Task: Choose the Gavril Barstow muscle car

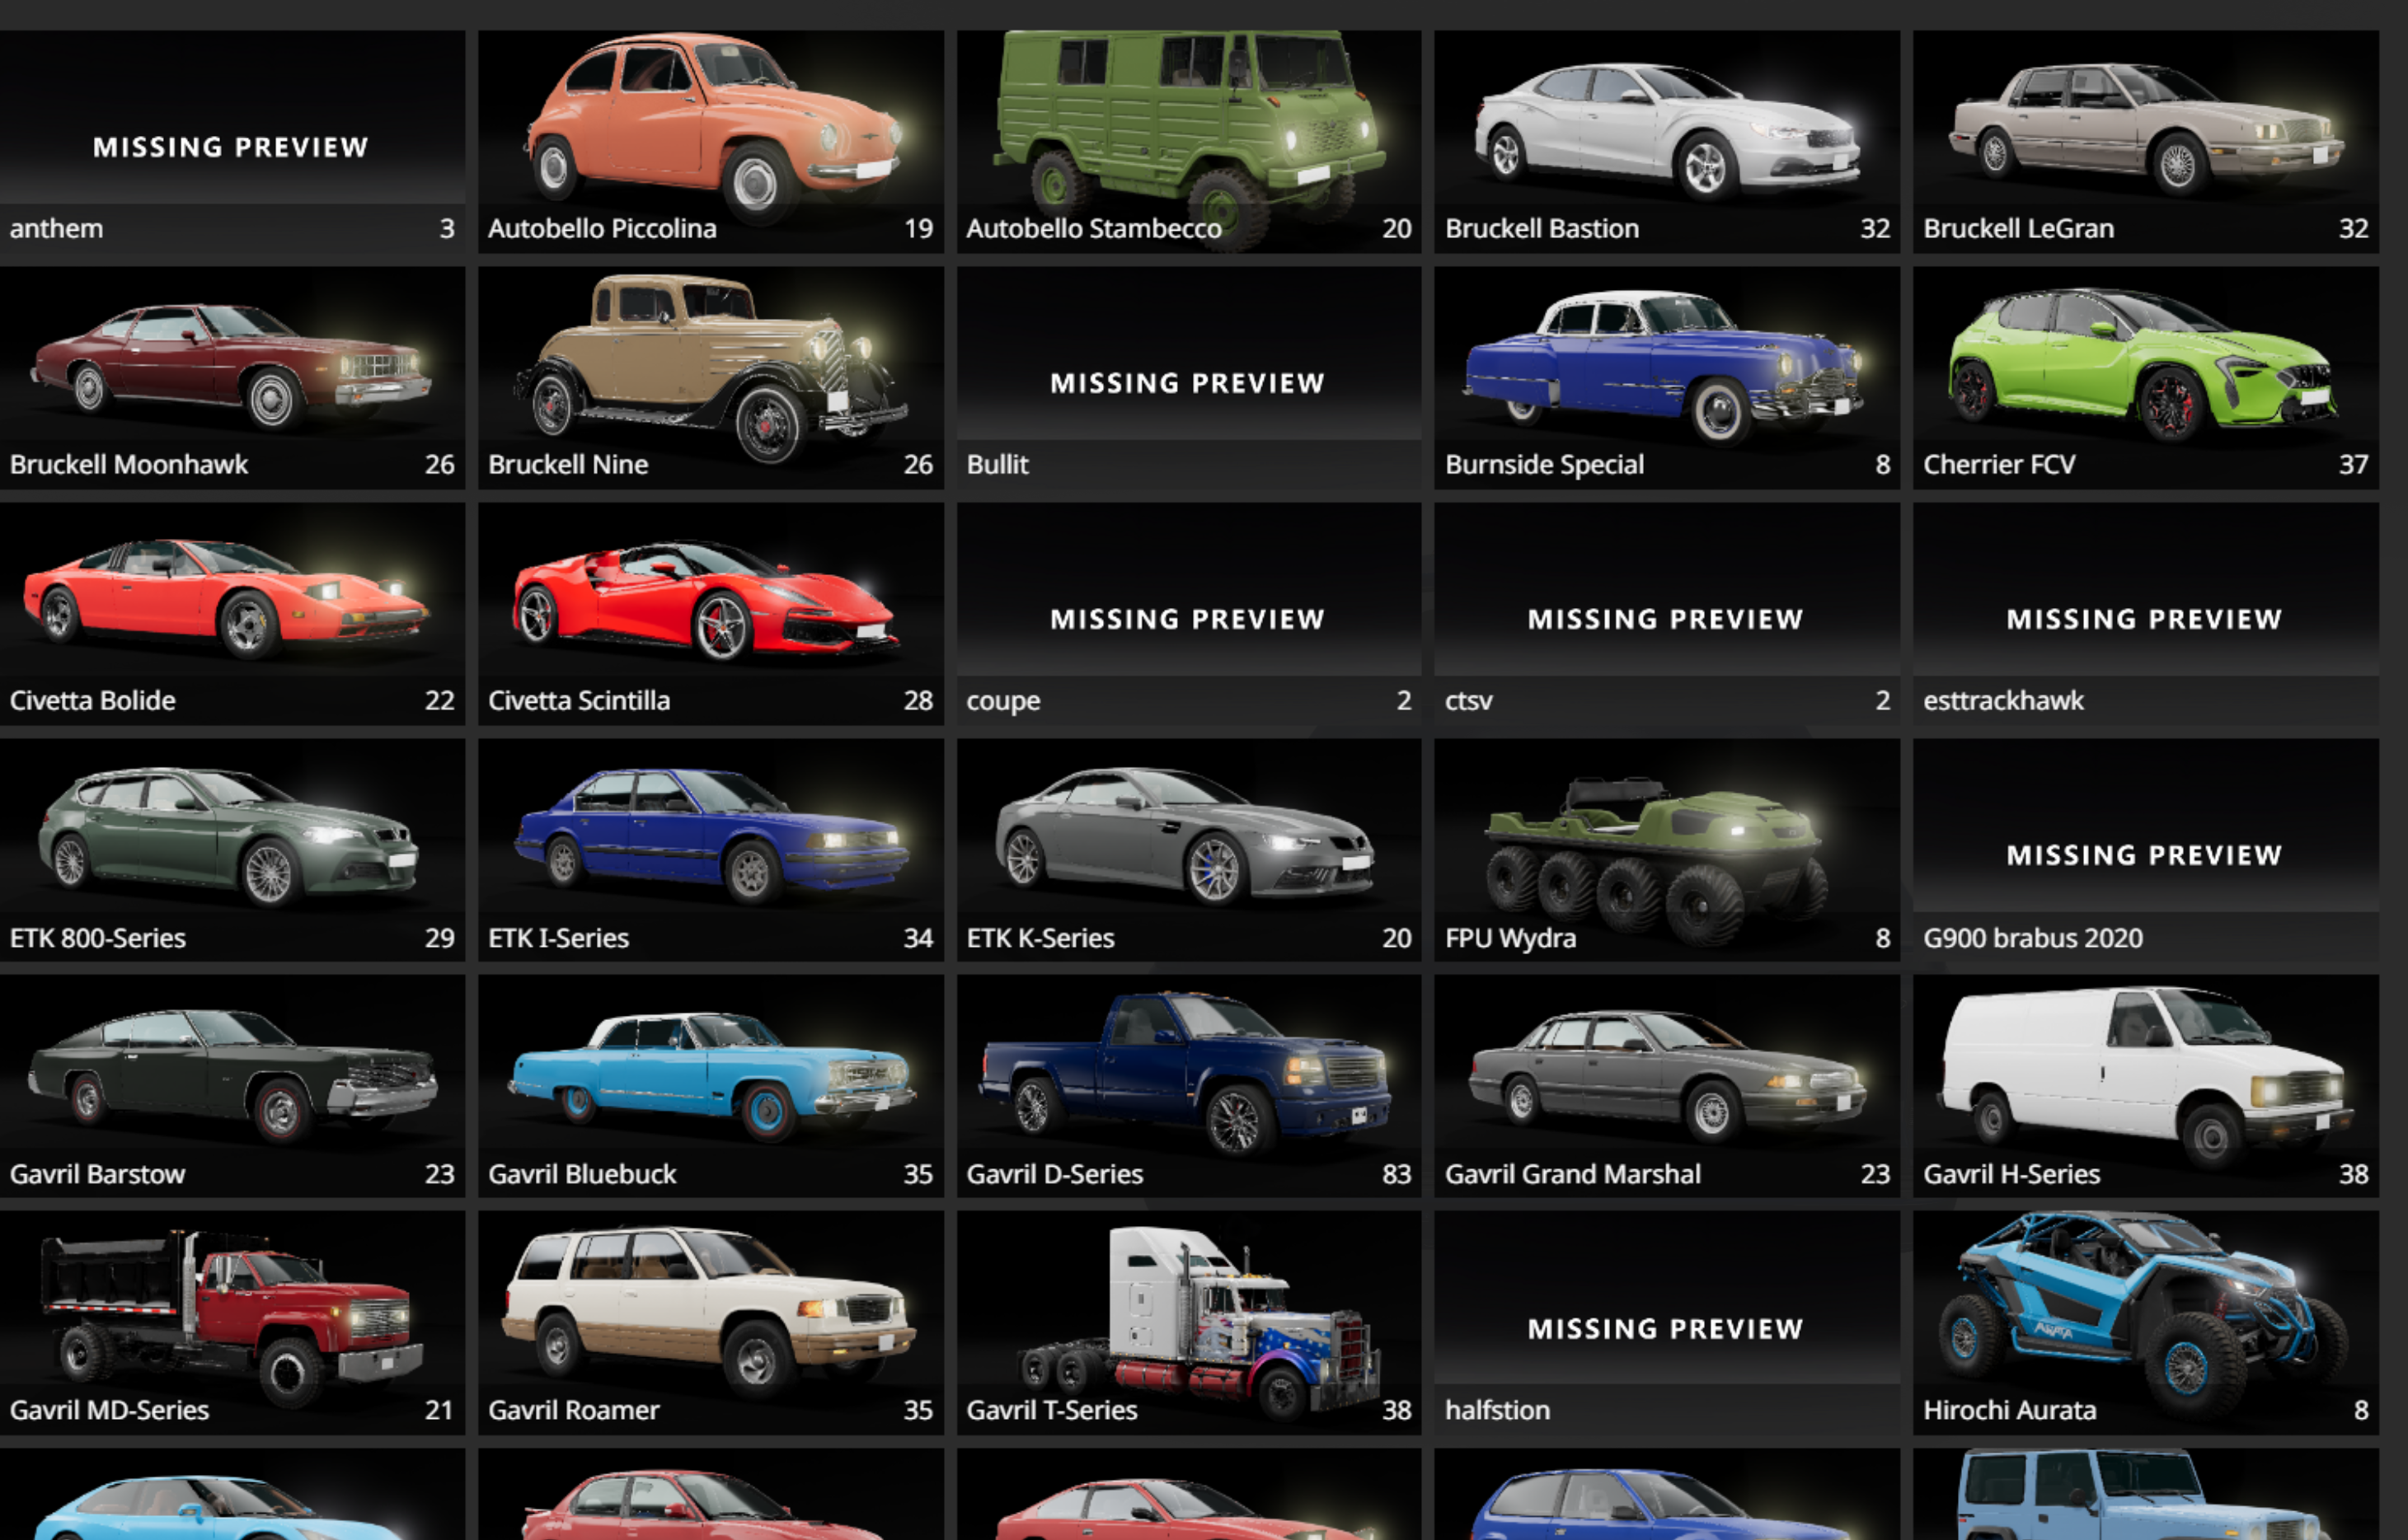Action: pyautogui.click(x=232, y=1086)
